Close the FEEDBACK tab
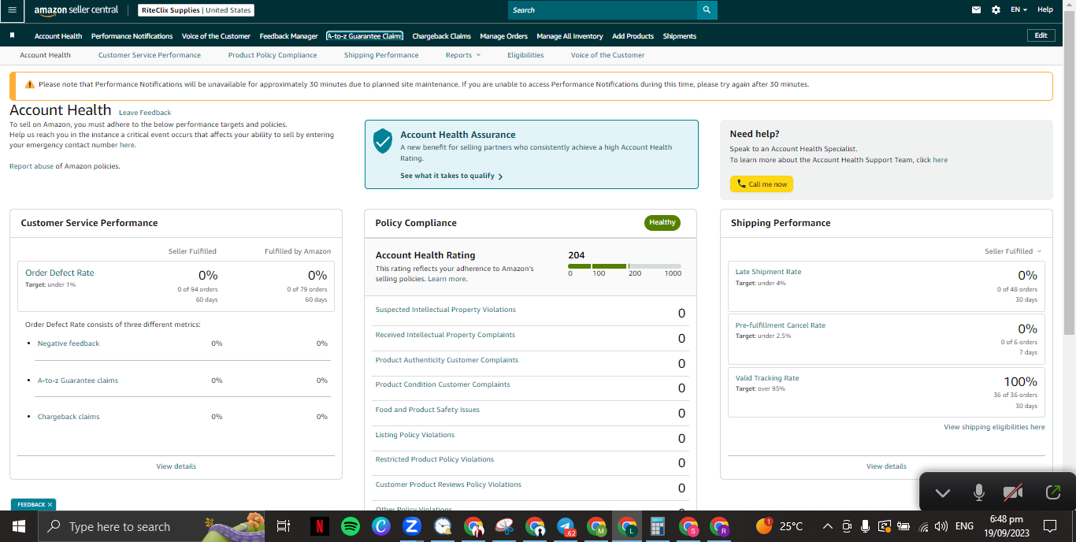This screenshot has height=542, width=1076. tap(50, 504)
